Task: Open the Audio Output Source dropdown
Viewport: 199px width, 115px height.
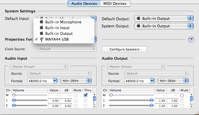Action: click(x=156, y=73)
